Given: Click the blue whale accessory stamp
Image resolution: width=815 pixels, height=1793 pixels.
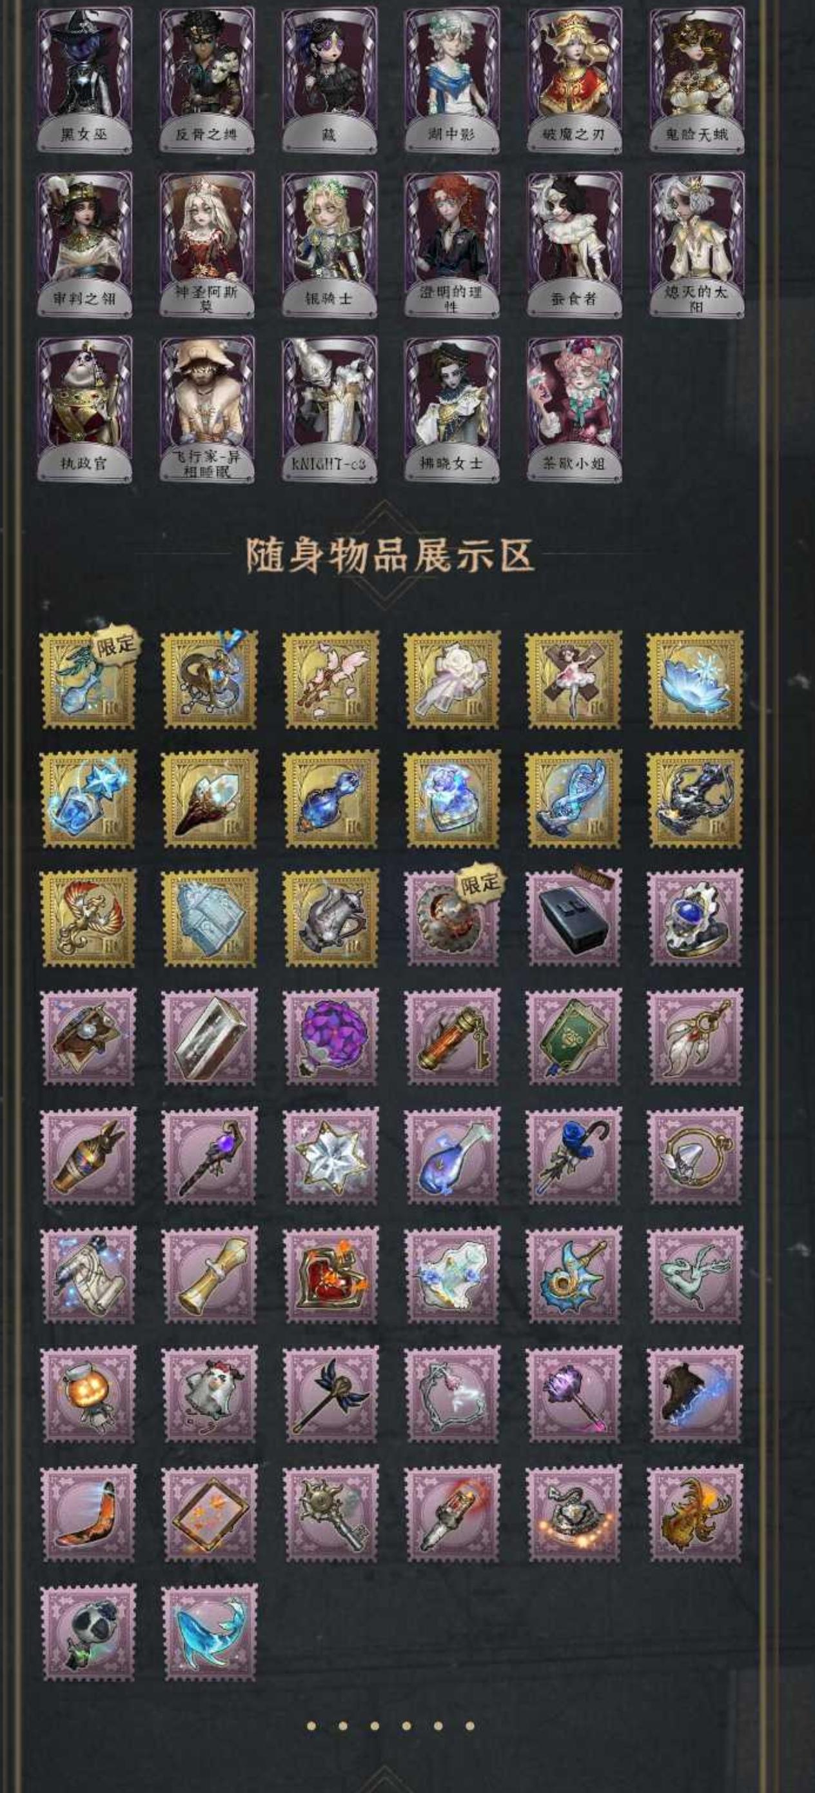Looking at the screenshot, I should (x=210, y=1632).
